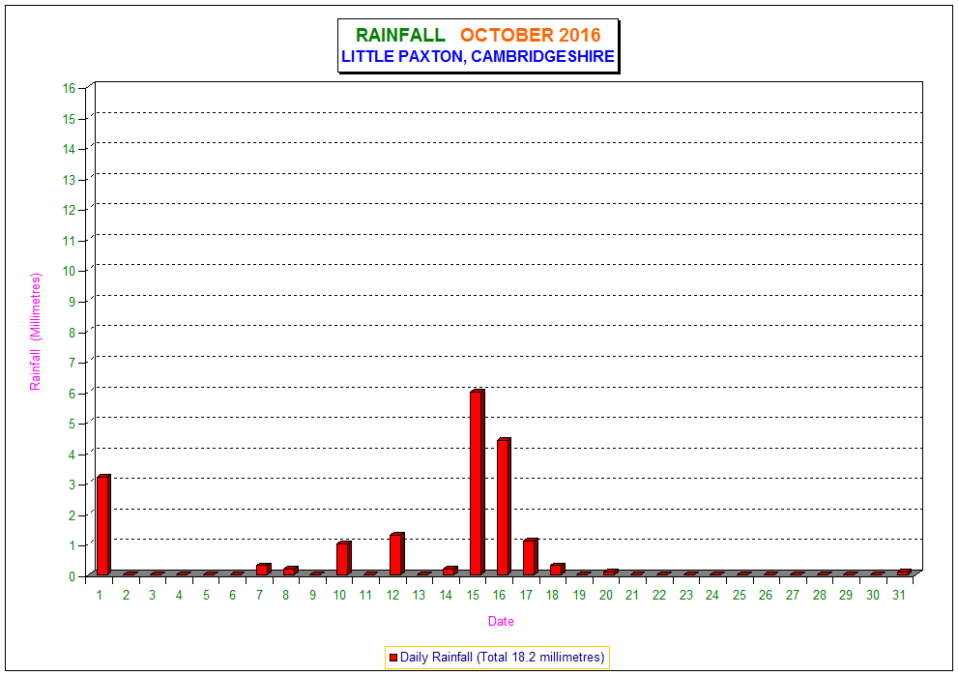958x675 pixels.
Task: Select the tiny bar for date 20
Action: [x=610, y=572]
